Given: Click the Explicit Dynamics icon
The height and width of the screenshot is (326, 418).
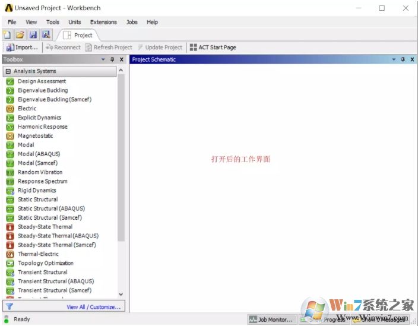Looking at the screenshot, I should click(x=10, y=118).
